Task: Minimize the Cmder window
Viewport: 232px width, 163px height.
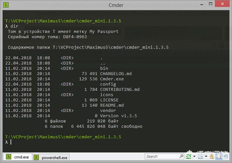Action: [202, 4]
